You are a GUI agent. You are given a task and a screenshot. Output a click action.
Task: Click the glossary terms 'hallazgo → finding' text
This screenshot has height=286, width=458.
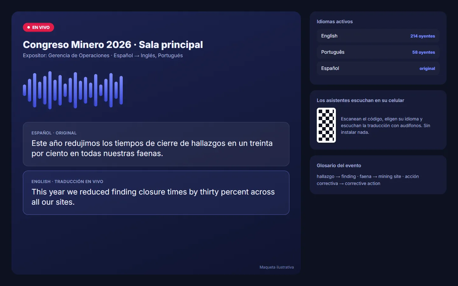(368, 180)
